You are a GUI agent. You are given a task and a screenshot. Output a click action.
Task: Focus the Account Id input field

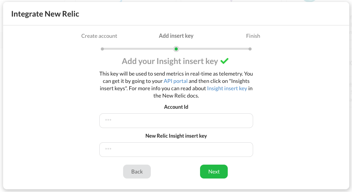(x=176, y=120)
